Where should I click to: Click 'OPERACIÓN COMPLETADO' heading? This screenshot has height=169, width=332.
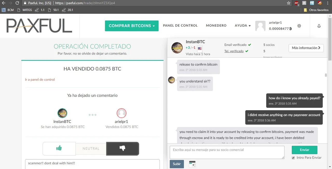coord(92,47)
